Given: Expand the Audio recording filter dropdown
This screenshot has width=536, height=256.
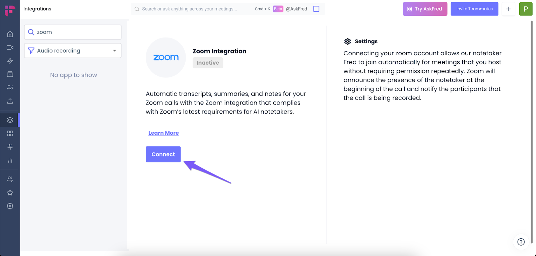Looking at the screenshot, I should click(x=73, y=51).
